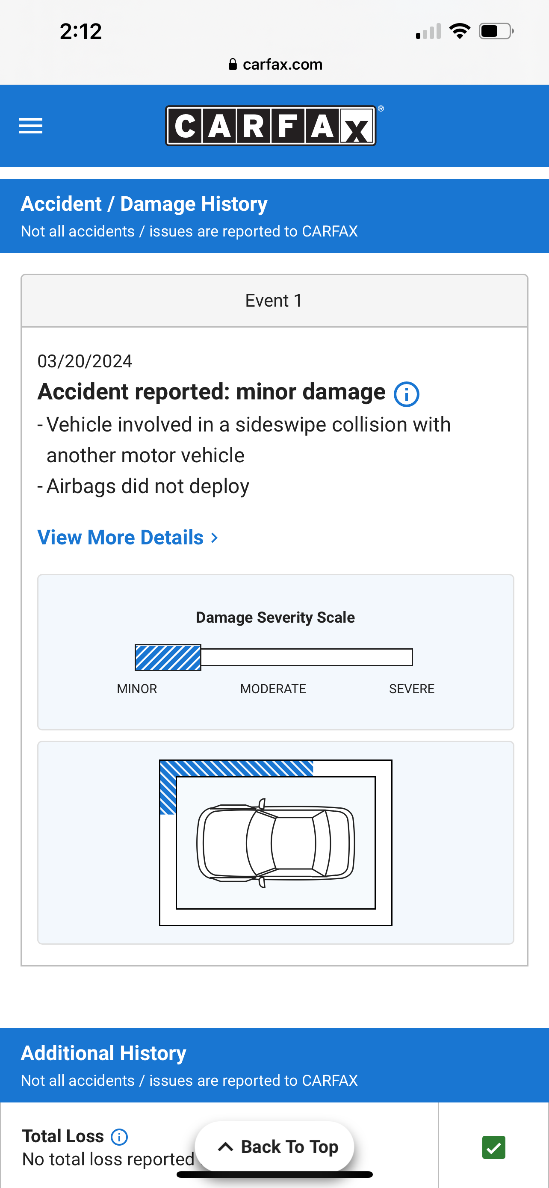Click the green Total Loss checkmark

point(493,1147)
